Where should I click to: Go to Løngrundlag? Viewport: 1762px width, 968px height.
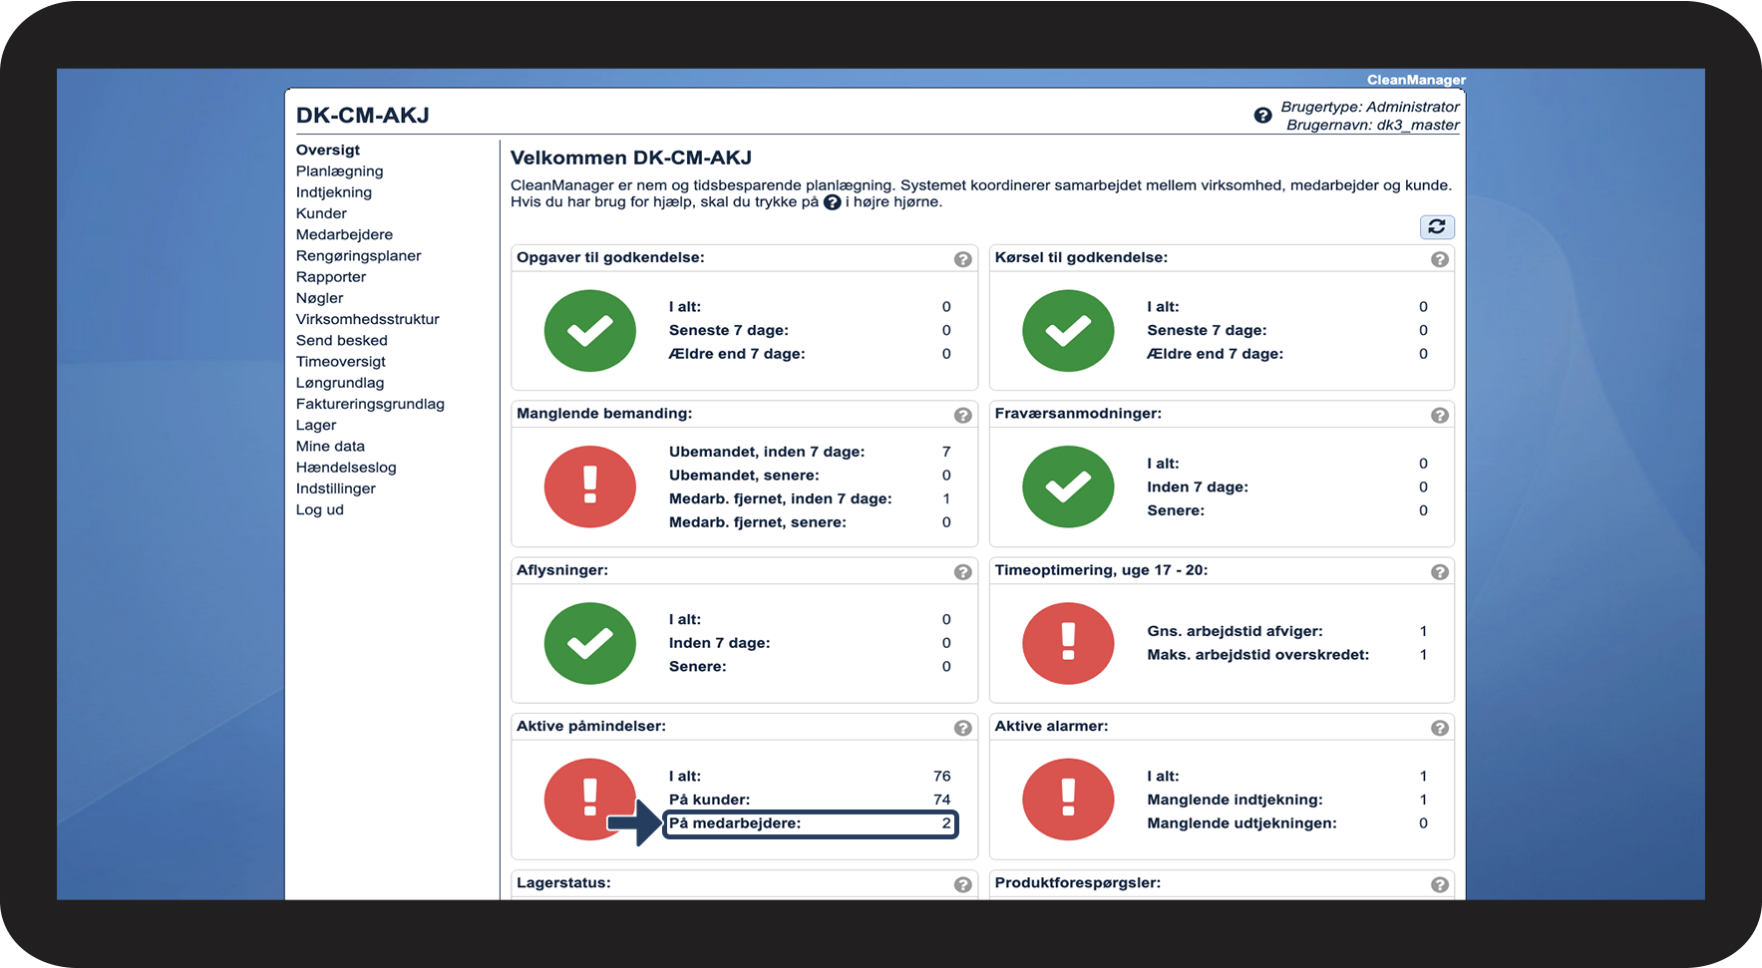pyautogui.click(x=340, y=383)
